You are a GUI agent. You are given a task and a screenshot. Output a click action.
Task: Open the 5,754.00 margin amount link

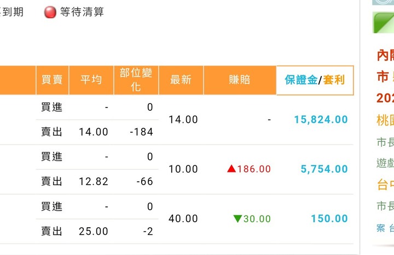click(324, 169)
